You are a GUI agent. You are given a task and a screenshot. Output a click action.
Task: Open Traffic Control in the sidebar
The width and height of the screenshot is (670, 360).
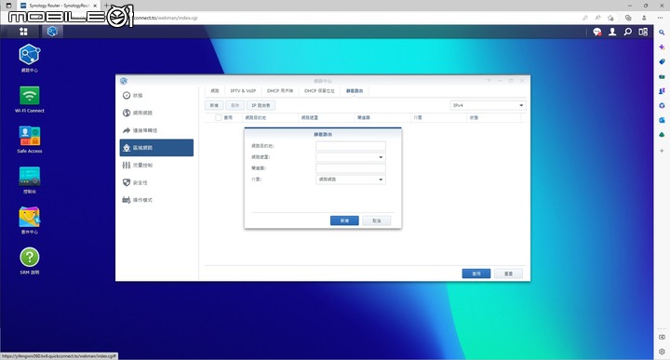click(156, 165)
